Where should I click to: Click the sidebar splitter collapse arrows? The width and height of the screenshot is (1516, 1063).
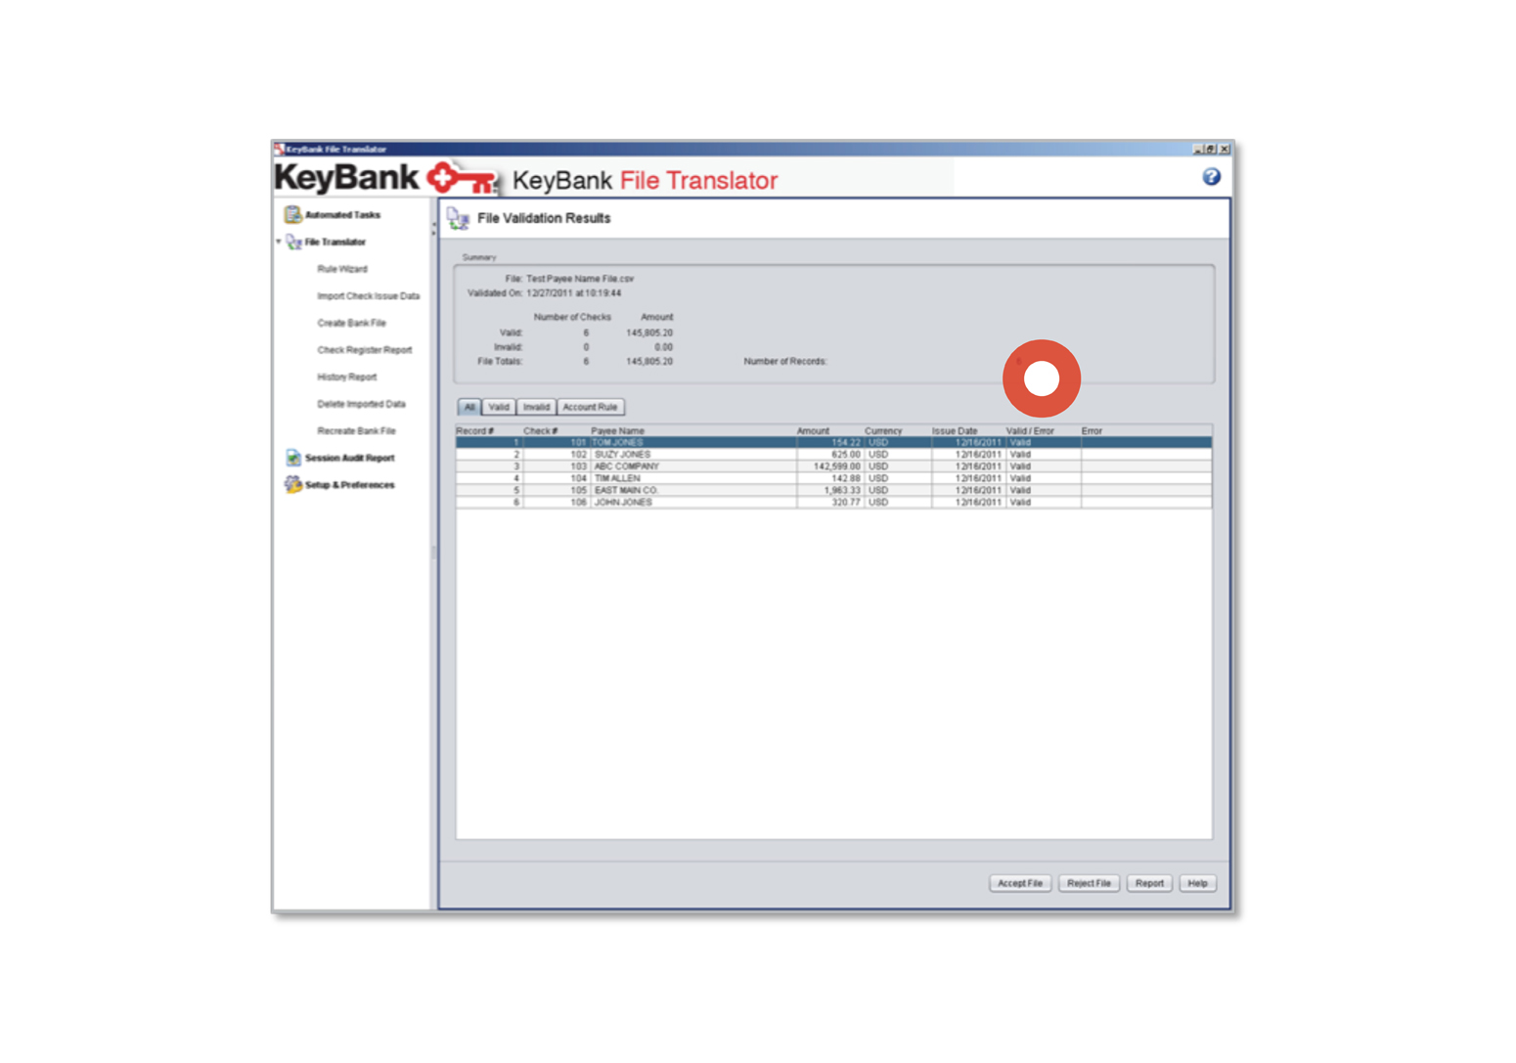[x=433, y=228]
